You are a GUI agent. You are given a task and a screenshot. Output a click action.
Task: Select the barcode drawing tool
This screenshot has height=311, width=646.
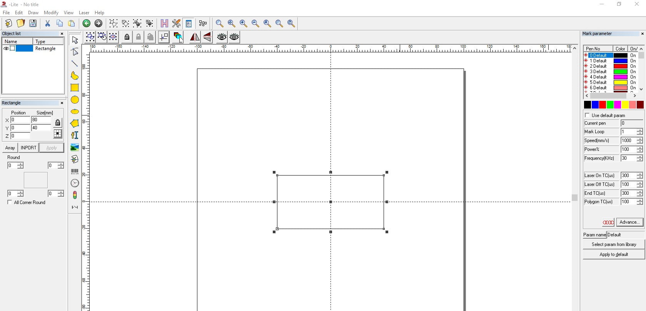pos(75,172)
